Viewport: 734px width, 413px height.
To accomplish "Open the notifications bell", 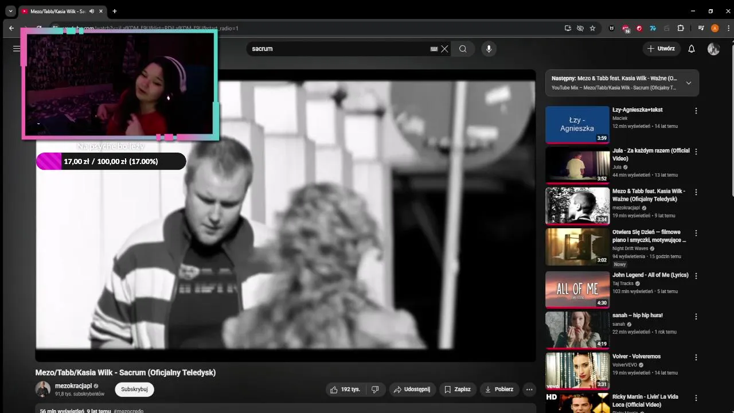I will [x=692, y=49].
